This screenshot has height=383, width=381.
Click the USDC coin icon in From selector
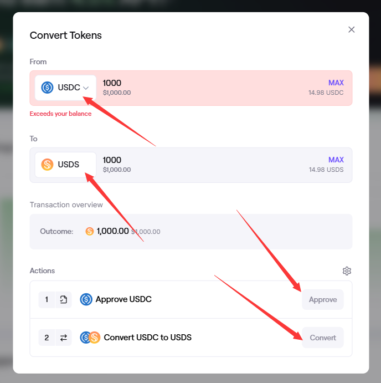pos(47,88)
